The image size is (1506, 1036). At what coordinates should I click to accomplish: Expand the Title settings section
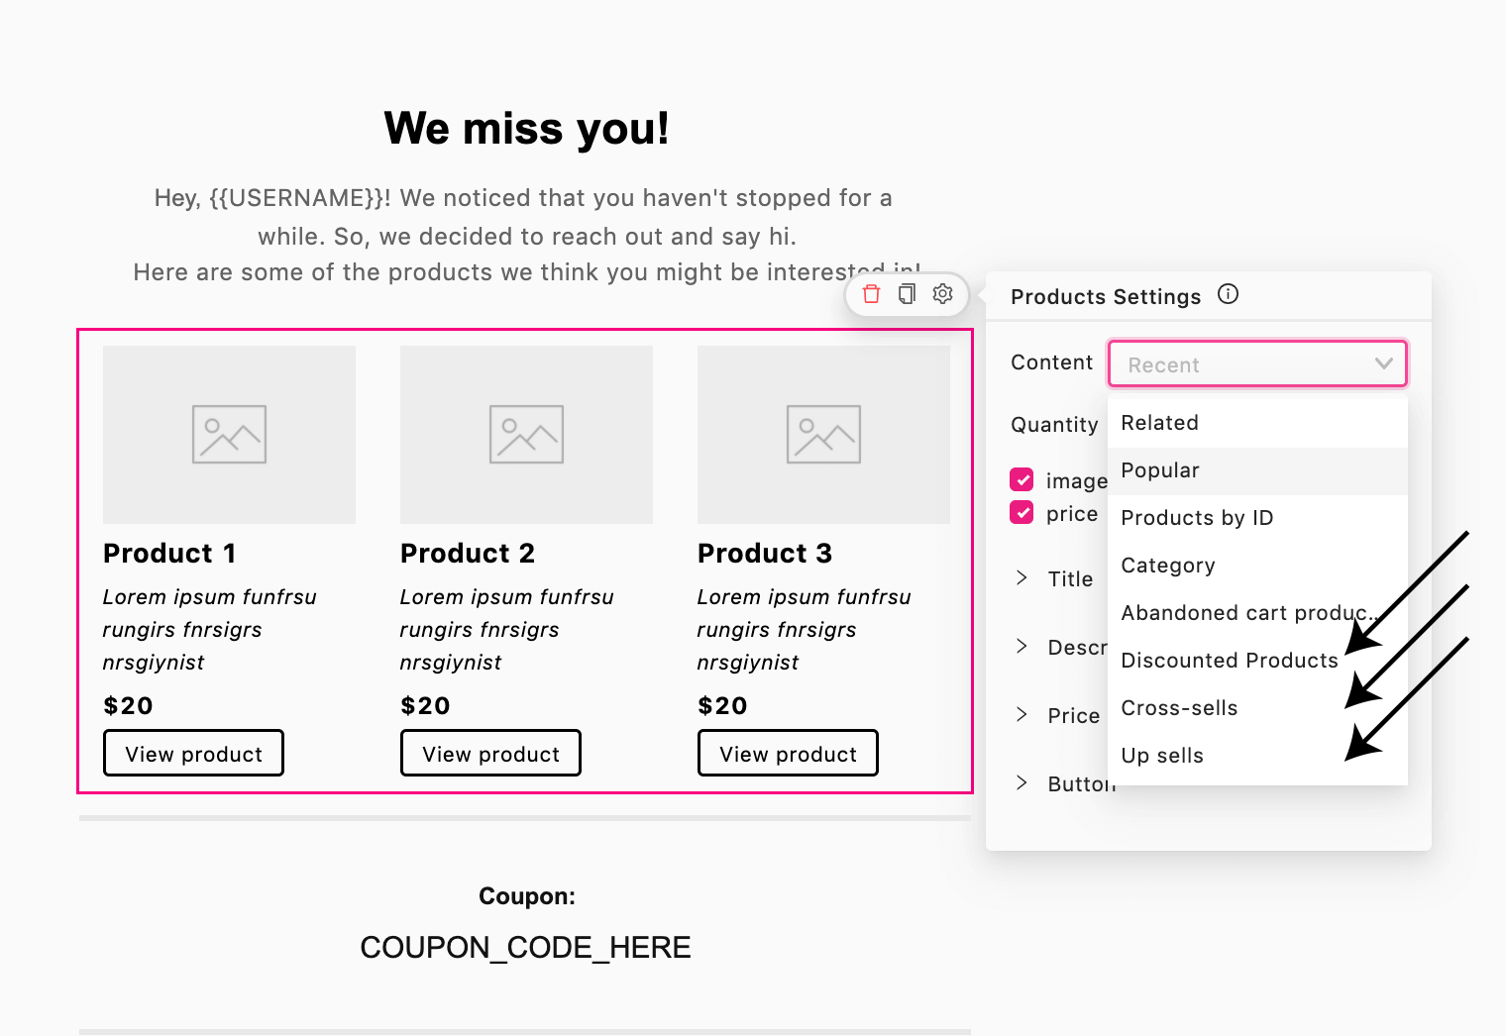1056,578
